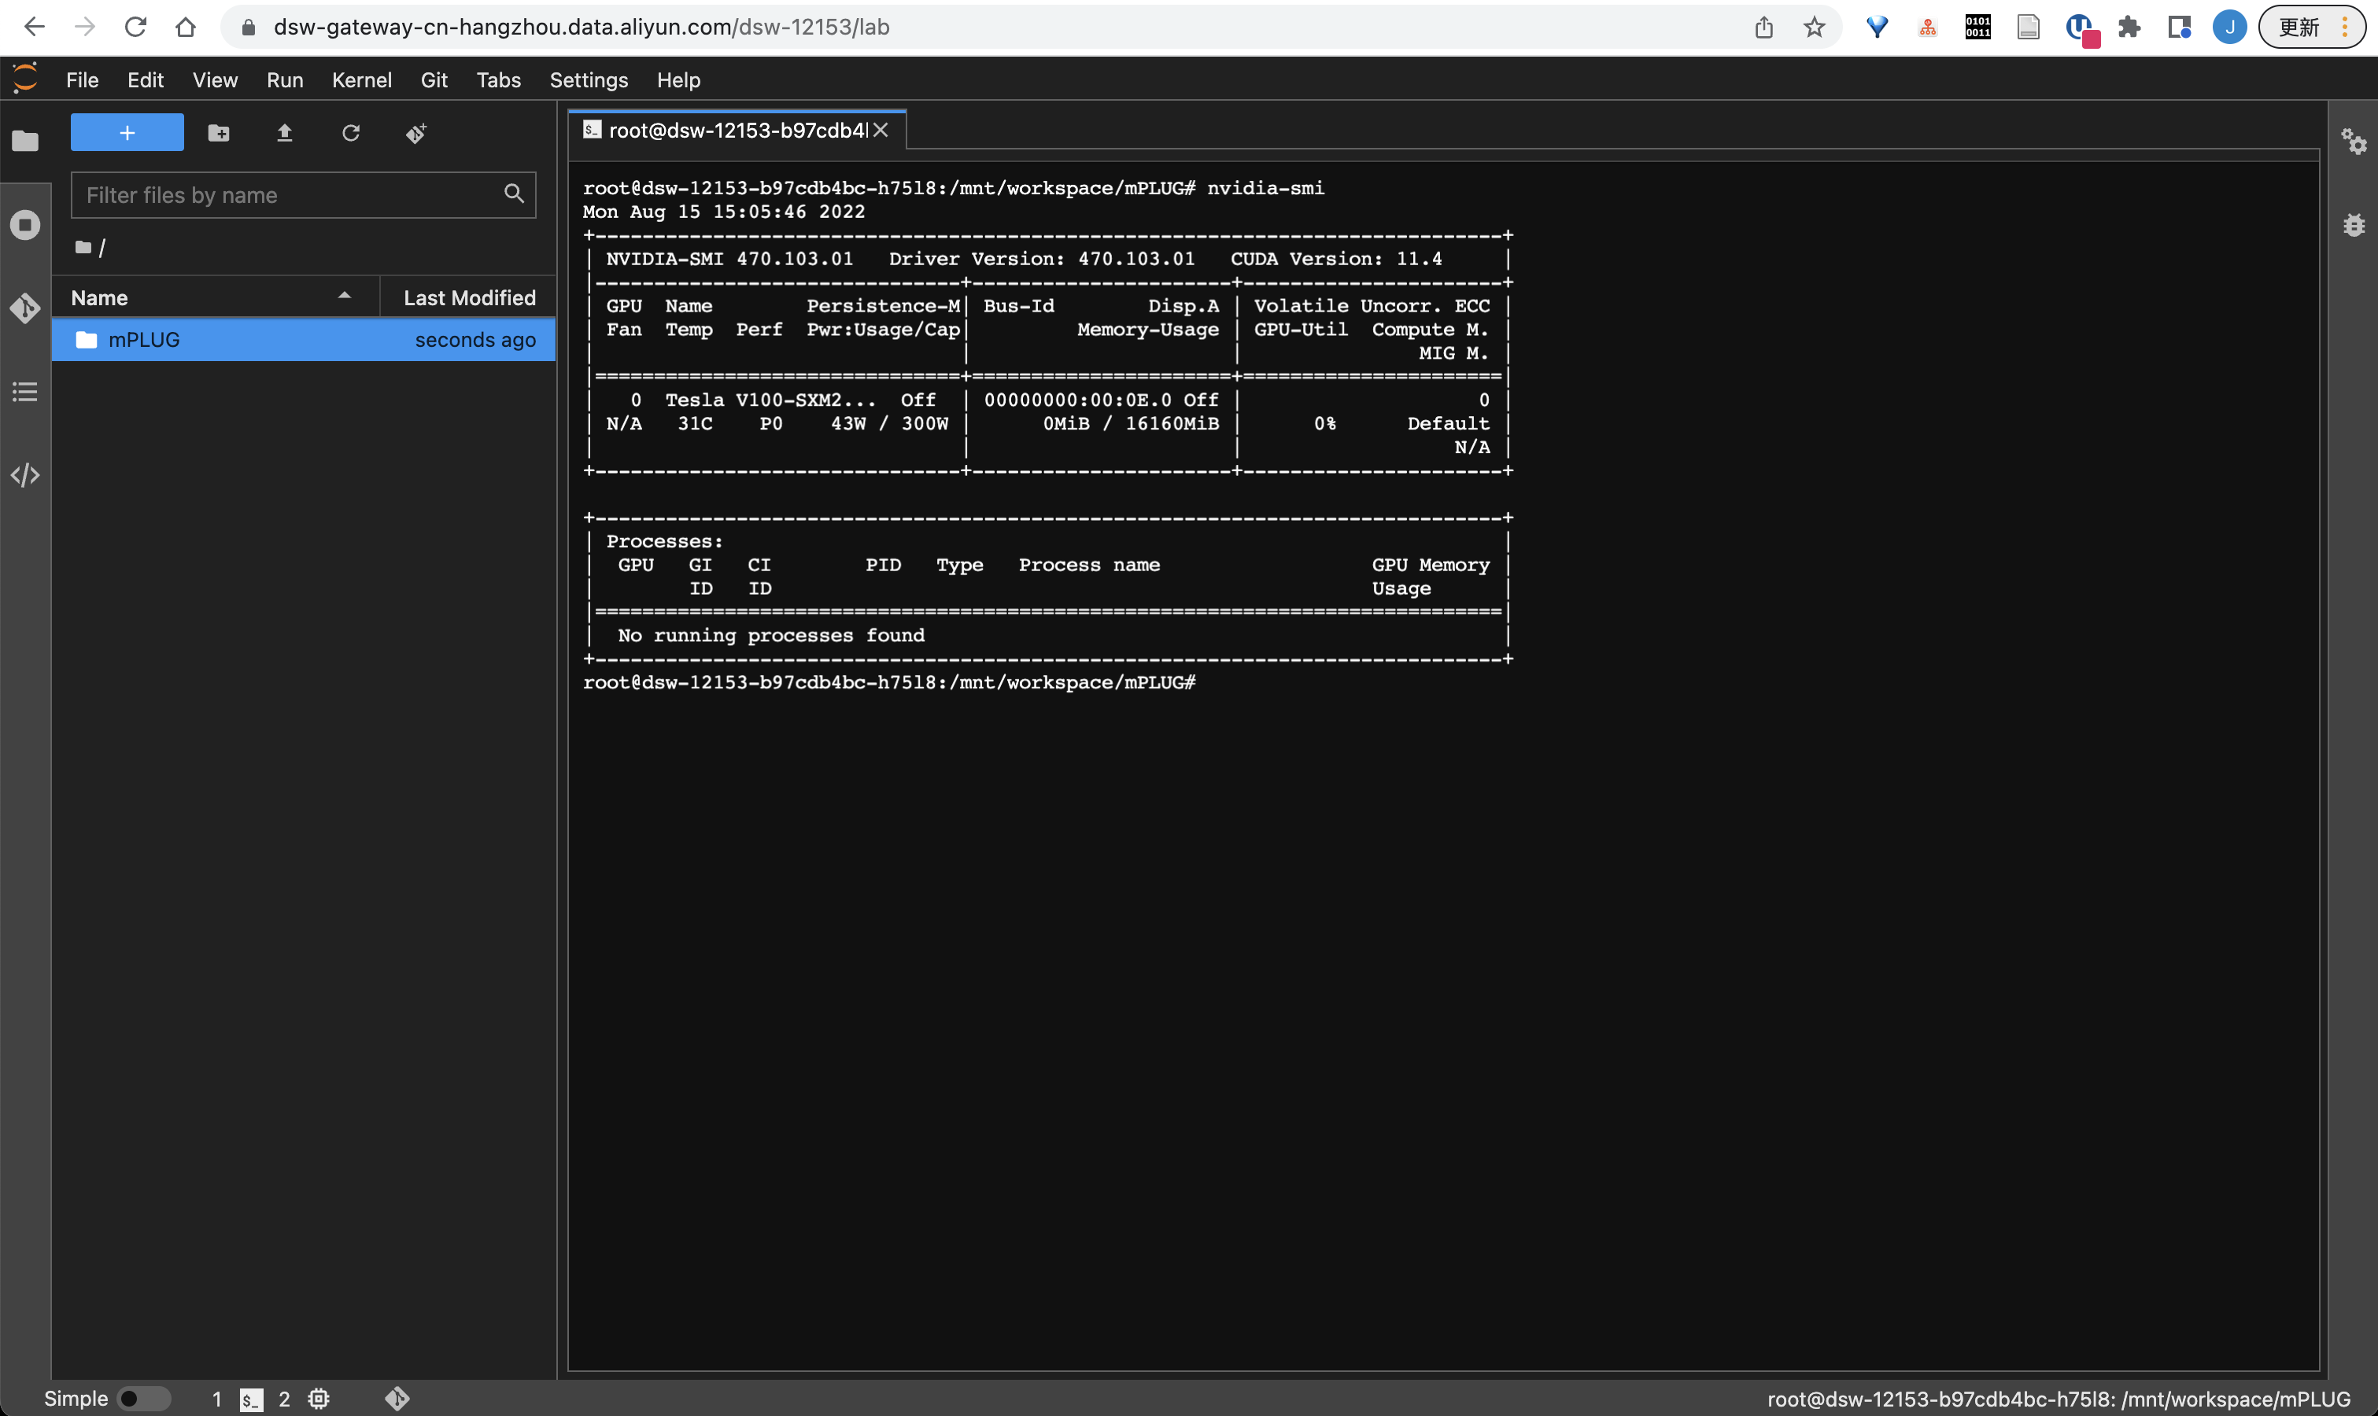Open the Settings menu

coord(589,80)
